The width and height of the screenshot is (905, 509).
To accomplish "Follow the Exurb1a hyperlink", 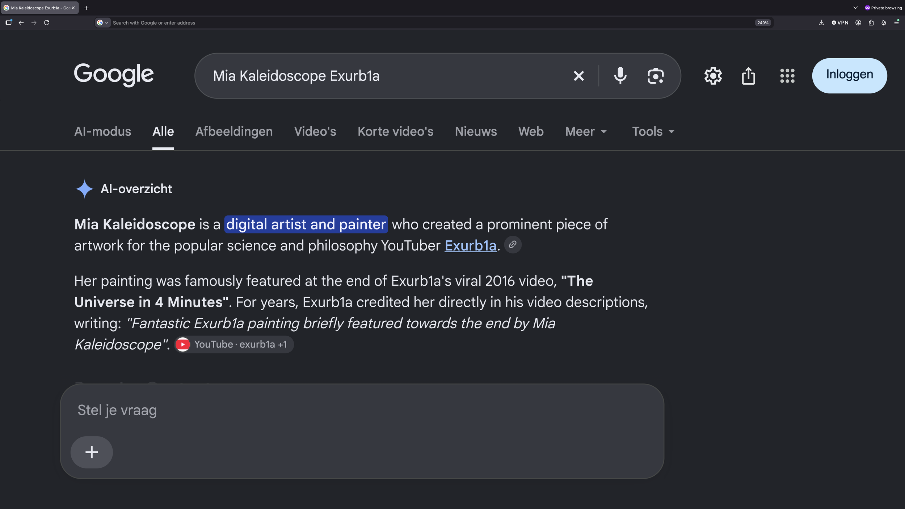I will (470, 245).
